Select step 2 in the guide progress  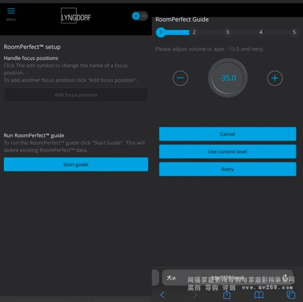[x=194, y=32]
